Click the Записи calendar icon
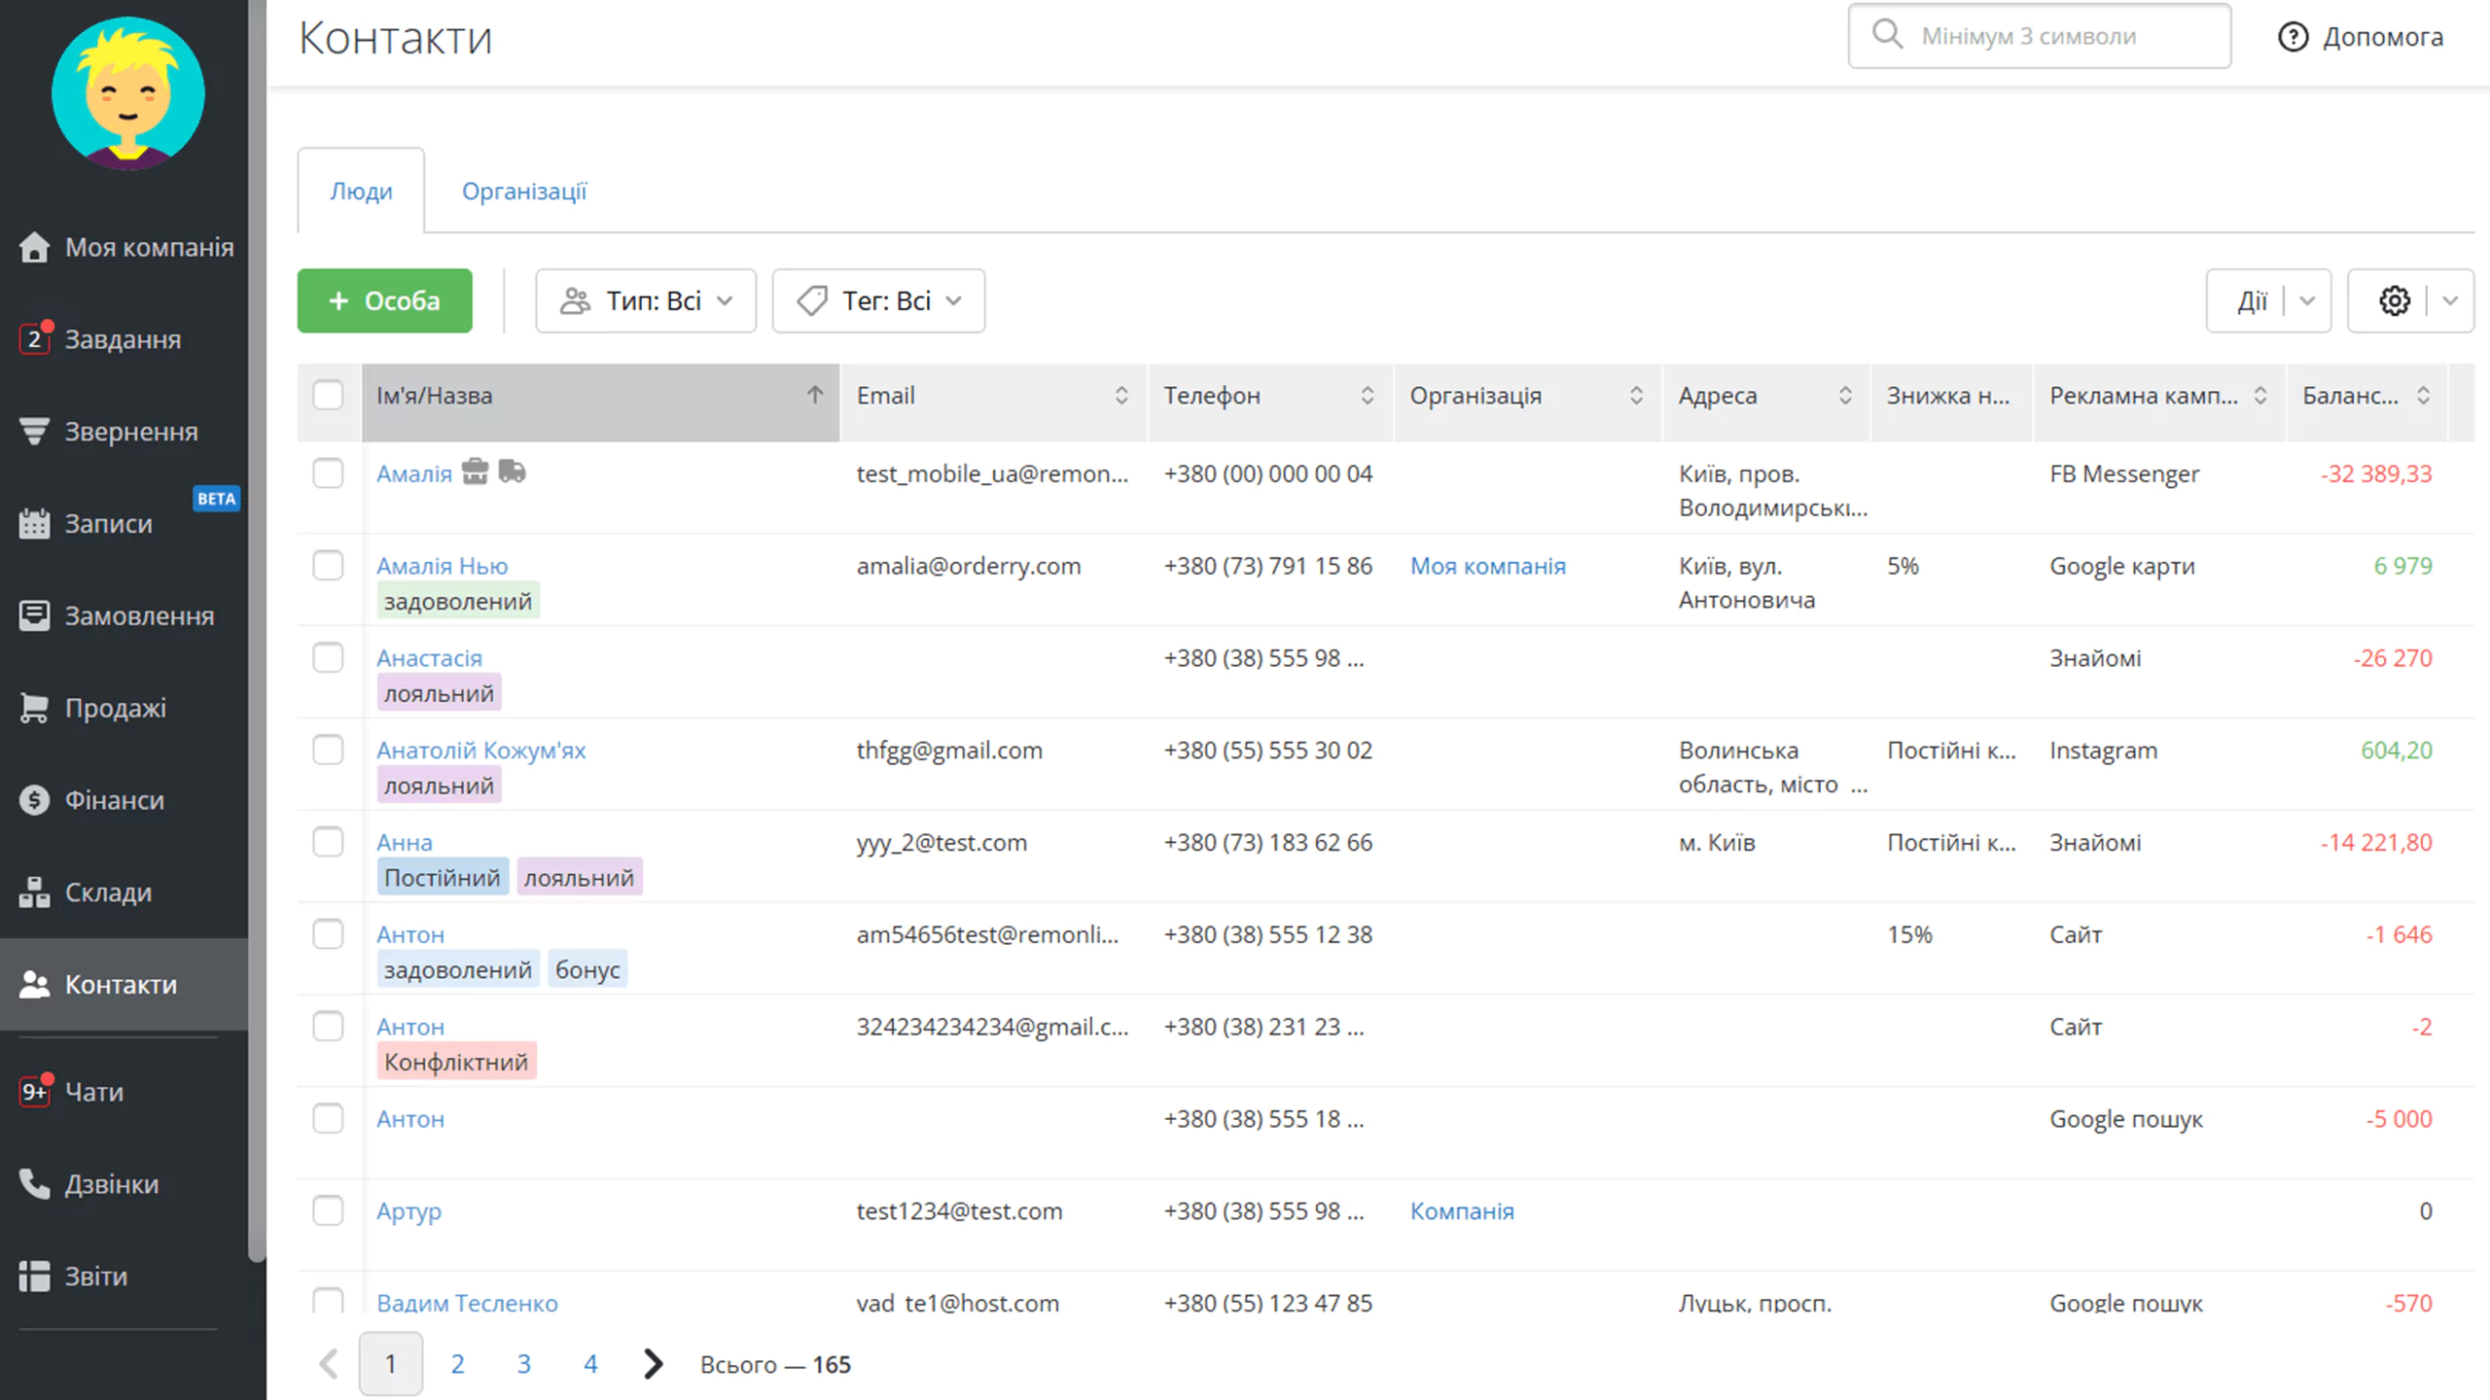This screenshot has width=2490, height=1400. pos(34,523)
